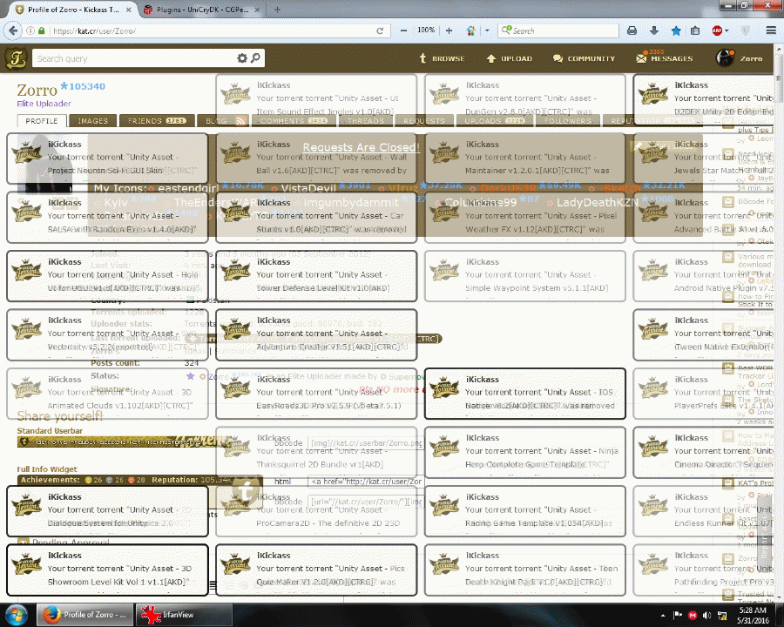The width and height of the screenshot is (784, 627).
Task: Switch to IrfanView on the taskbar
Action: 184,615
